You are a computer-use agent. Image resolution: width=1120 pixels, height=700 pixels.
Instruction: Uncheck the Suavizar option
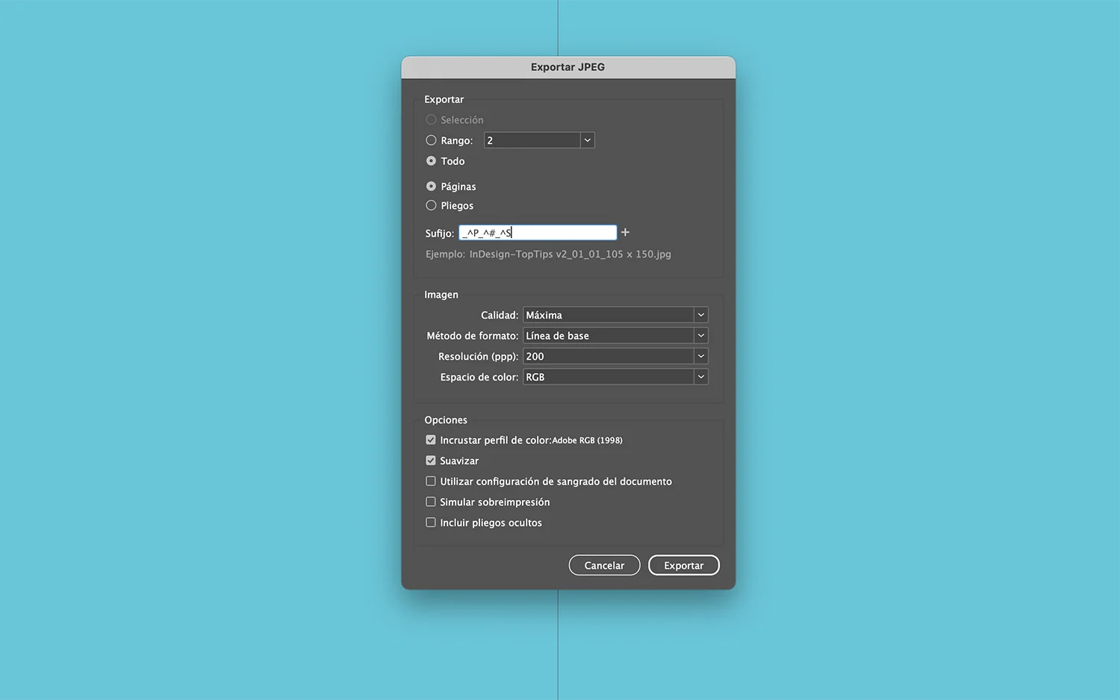pyautogui.click(x=431, y=460)
